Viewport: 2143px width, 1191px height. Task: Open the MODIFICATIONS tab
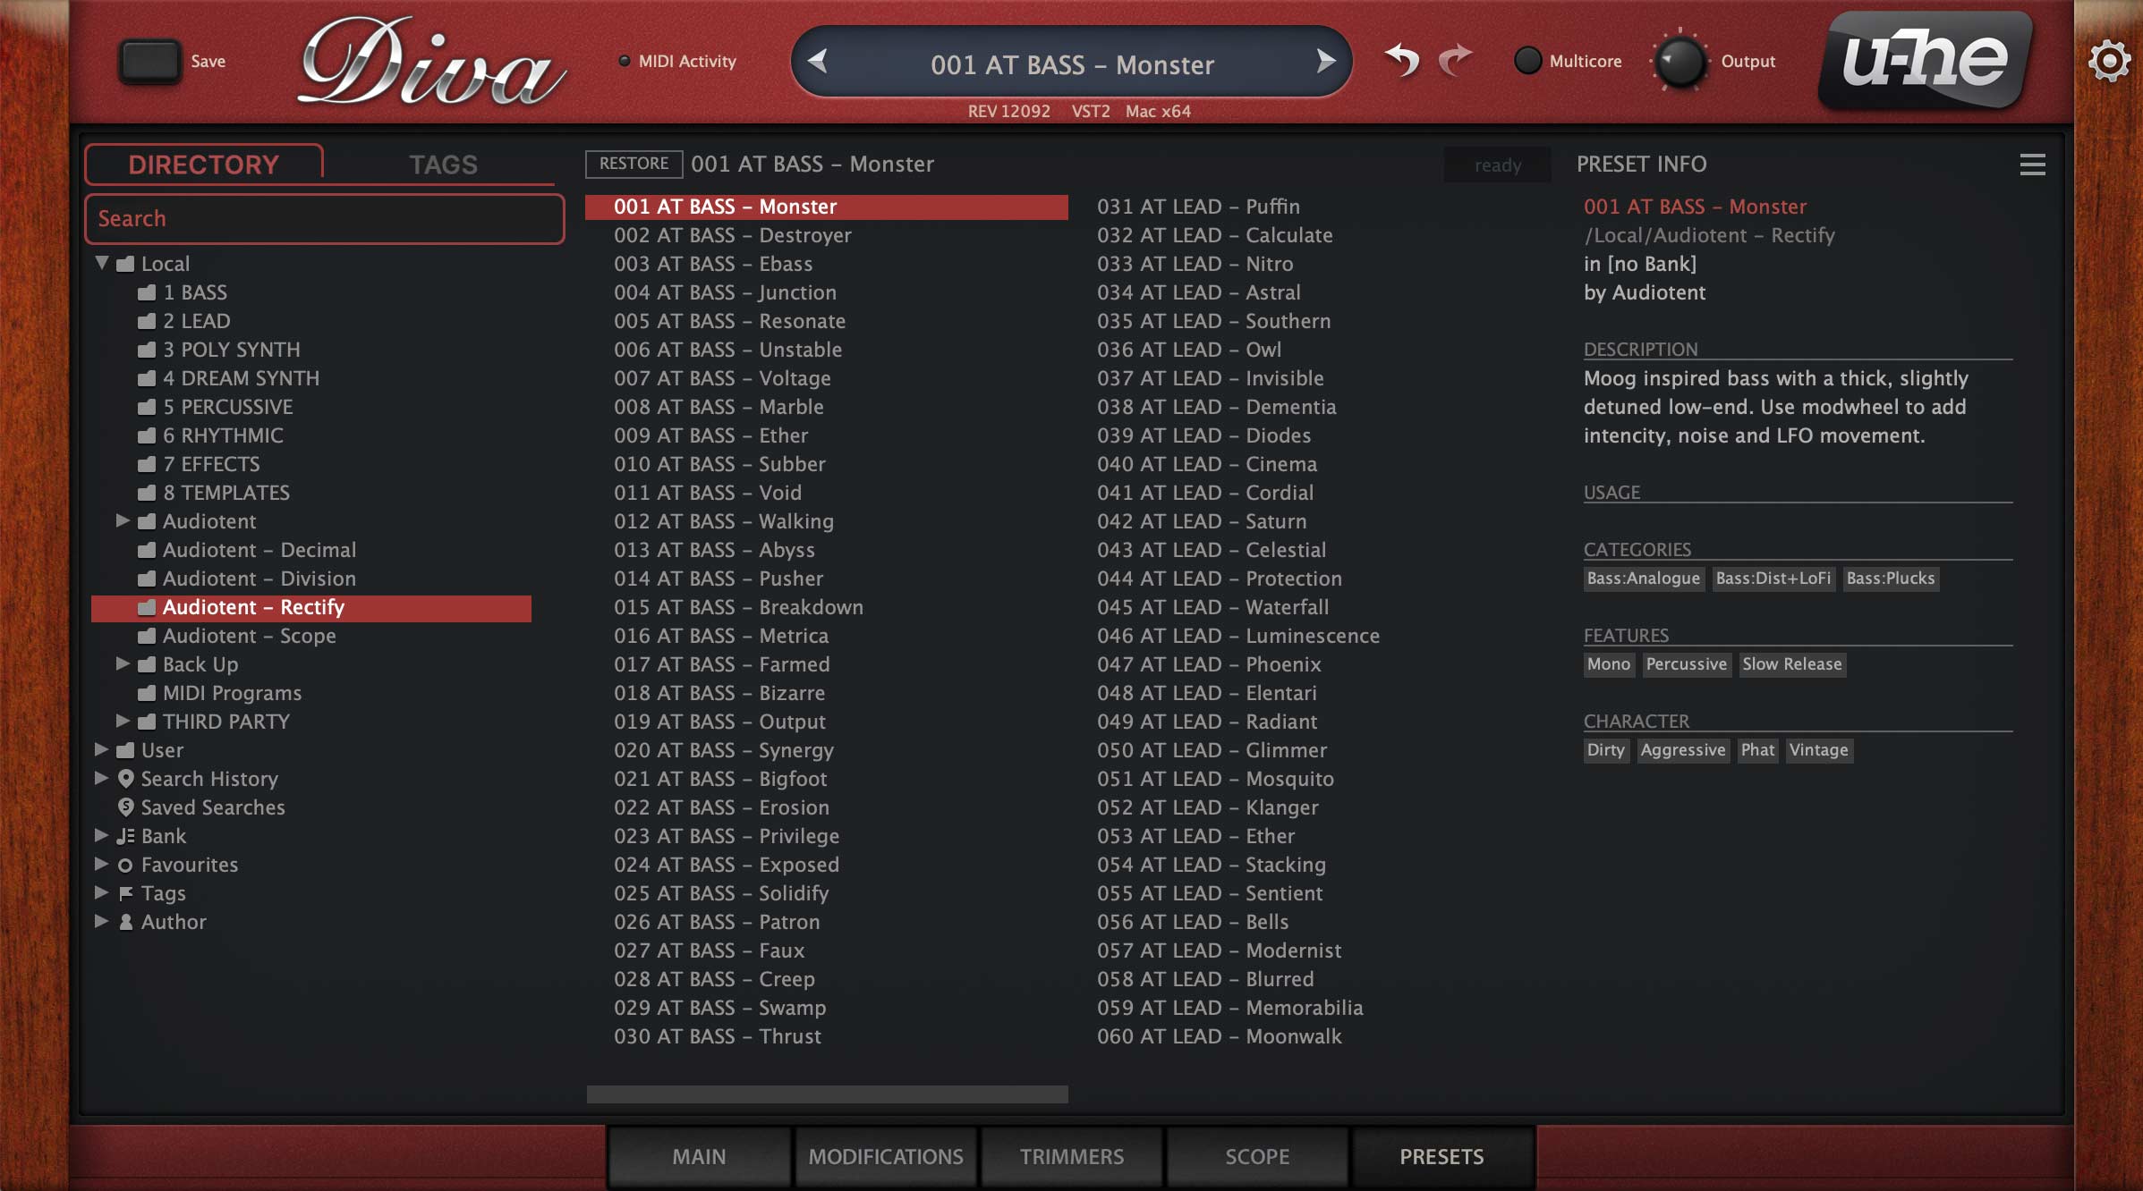point(885,1156)
